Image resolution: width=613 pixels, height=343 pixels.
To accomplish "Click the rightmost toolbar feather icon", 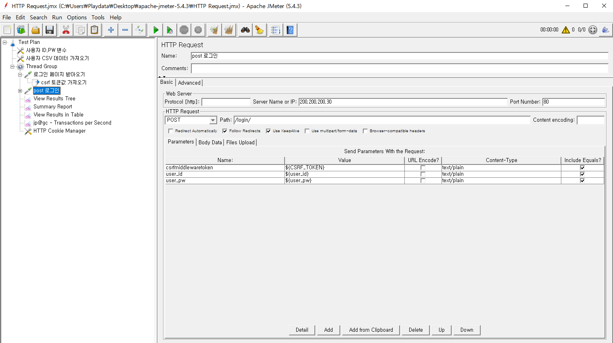I will [x=605, y=30].
